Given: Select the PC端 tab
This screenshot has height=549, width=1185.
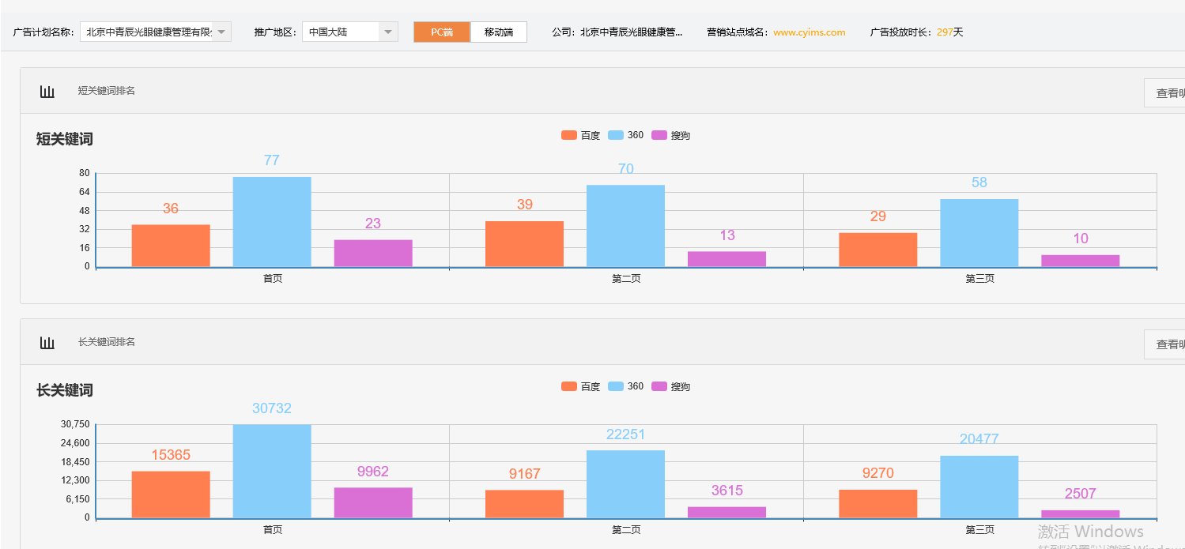Looking at the screenshot, I should pyautogui.click(x=441, y=32).
